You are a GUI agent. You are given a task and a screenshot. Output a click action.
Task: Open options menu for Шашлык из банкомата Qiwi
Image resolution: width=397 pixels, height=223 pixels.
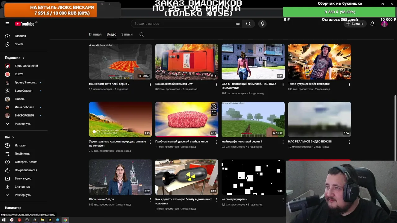[216, 84]
